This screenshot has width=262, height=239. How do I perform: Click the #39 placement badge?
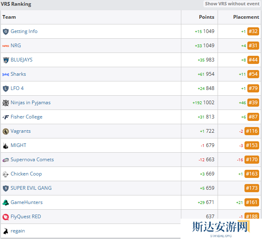pyautogui.click(x=253, y=103)
